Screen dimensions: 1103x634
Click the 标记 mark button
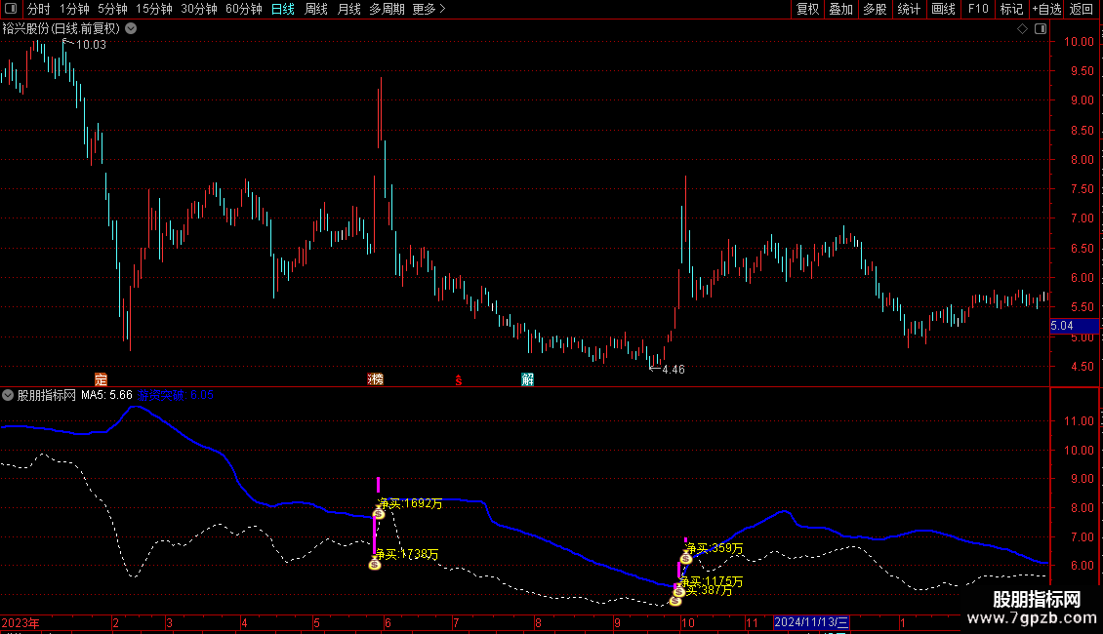click(1011, 9)
